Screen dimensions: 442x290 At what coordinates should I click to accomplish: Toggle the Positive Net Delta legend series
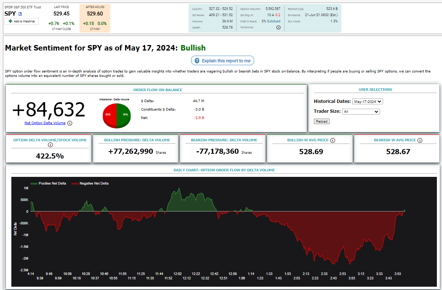48,183
